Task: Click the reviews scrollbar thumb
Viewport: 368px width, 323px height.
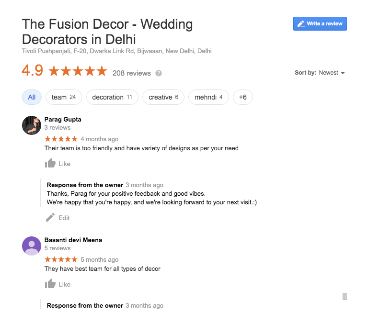Action: click(345, 296)
